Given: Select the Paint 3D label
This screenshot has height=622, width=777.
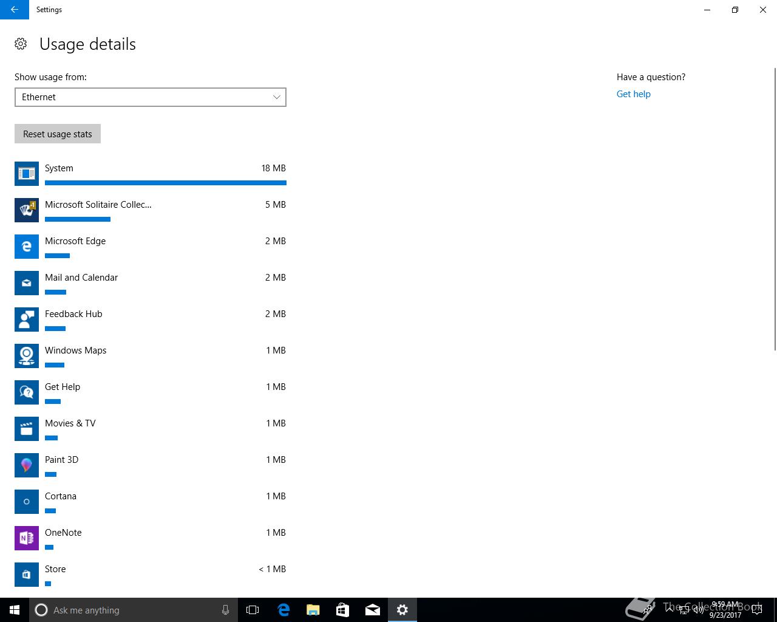Looking at the screenshot, I should (61, 460).
